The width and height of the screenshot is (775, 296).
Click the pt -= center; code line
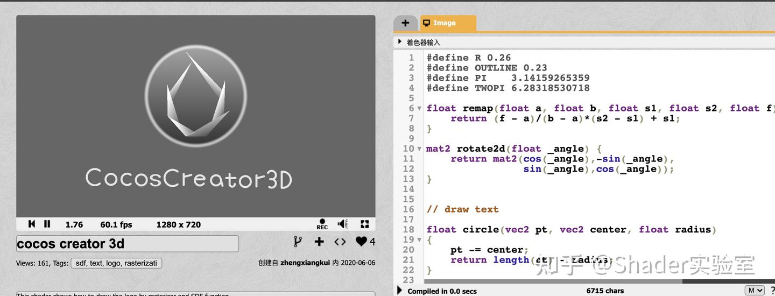(x=490, y=250)
